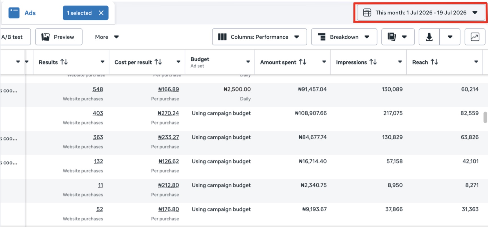The height and width of the screenshot is (227, 488).
Task: Click the columns bars icon
Action: click(x=222, y=37)
